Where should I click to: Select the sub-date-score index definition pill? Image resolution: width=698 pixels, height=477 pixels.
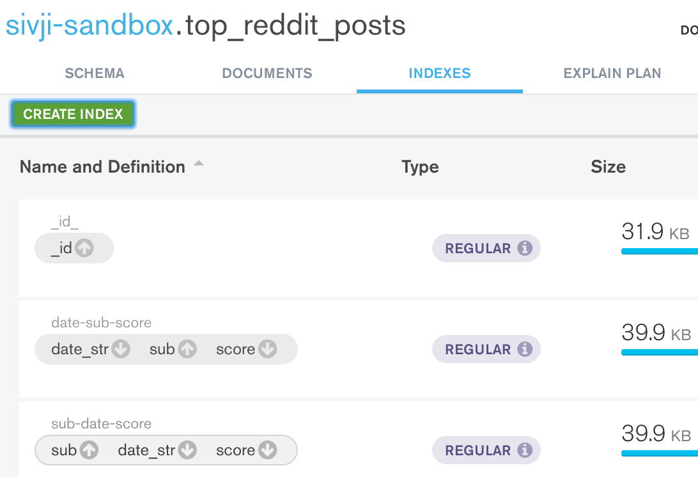[x=166, y=450]
